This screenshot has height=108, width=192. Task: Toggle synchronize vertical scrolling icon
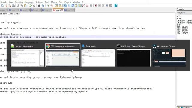coord(56,6)
